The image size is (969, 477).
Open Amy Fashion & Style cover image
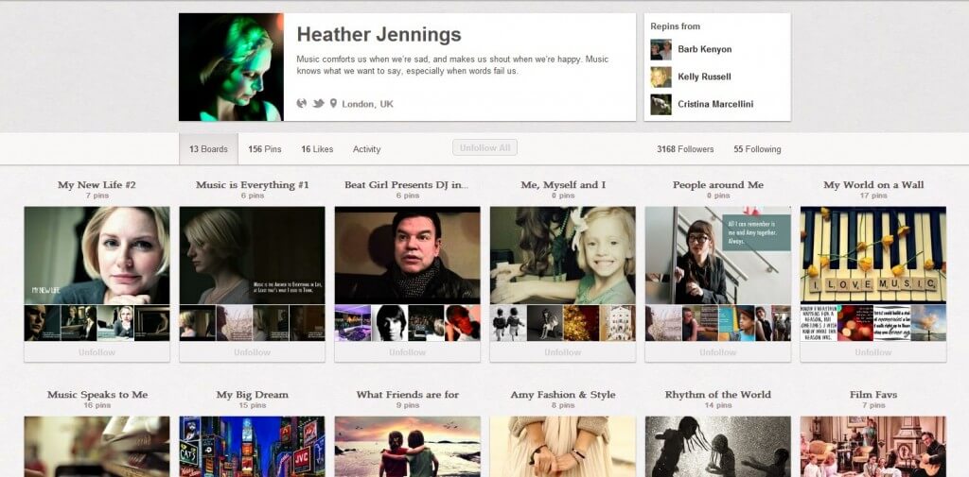click(x=562, y=446)
